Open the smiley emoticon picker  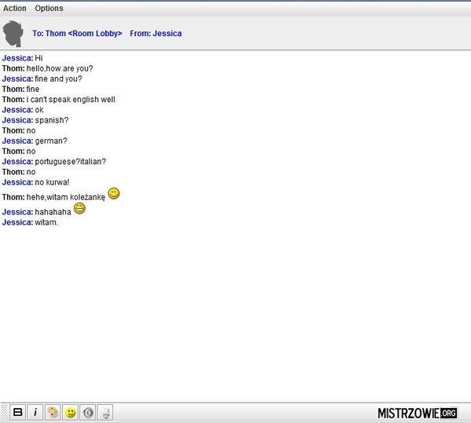(71, 413)
